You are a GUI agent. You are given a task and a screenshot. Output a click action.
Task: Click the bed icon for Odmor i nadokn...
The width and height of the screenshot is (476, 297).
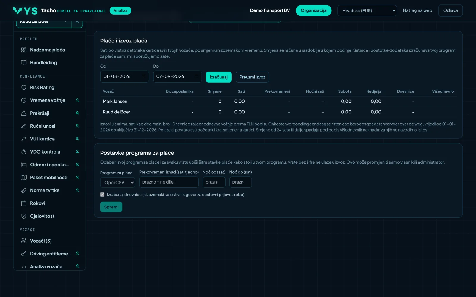click(x=24, y=165)
